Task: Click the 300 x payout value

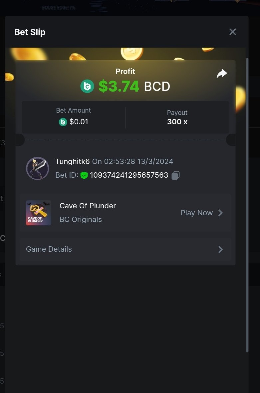Action: pyautogui.click(x=177, y=122)
